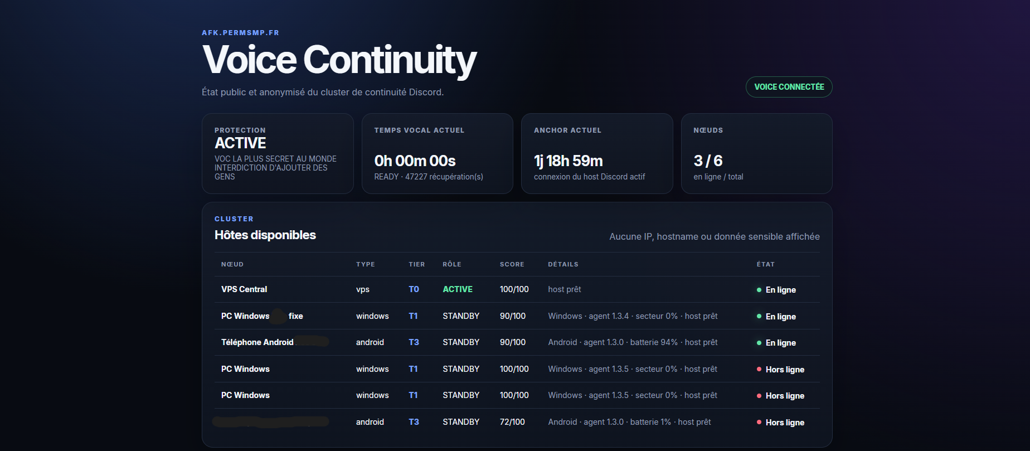This screenshot has height=451, width=1030.
Task: Click the 3 / 6 nodes count
Action: [x=708, y=161]
